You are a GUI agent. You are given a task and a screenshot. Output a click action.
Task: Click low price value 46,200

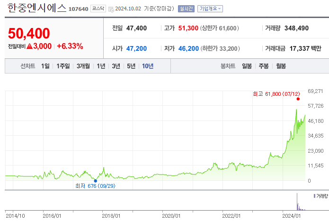click(x=188, y=48)
